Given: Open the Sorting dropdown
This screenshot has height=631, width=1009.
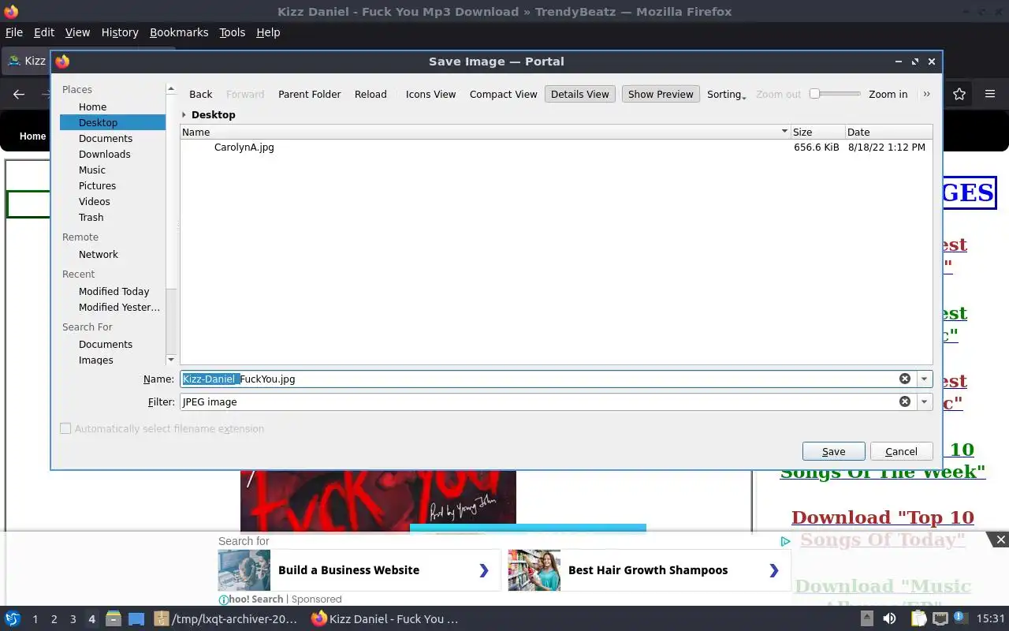Looking at the screenshot, I should [726, 94].
